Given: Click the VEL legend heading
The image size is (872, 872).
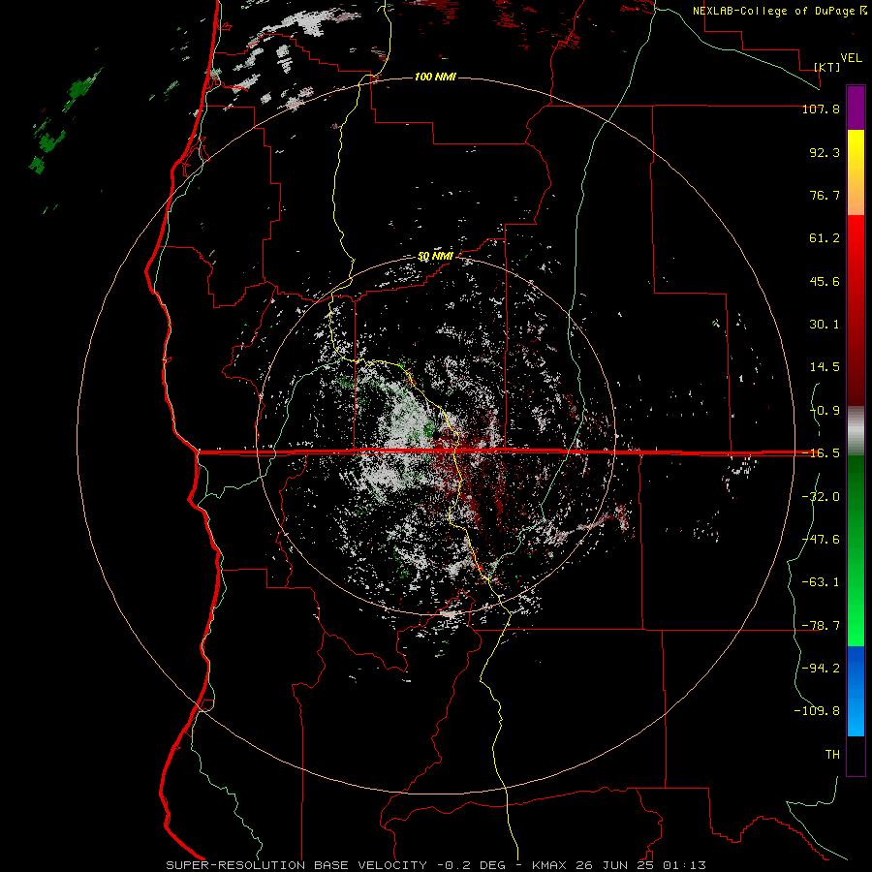Looking at the screenshot, I should tap(851, 58).
